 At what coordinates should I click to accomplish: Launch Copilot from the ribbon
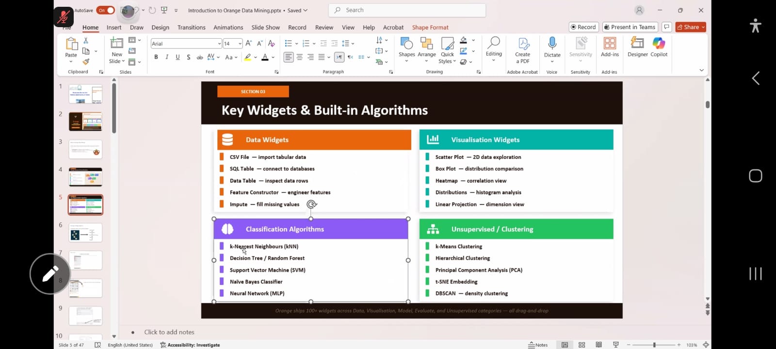(x=659, y=47)
